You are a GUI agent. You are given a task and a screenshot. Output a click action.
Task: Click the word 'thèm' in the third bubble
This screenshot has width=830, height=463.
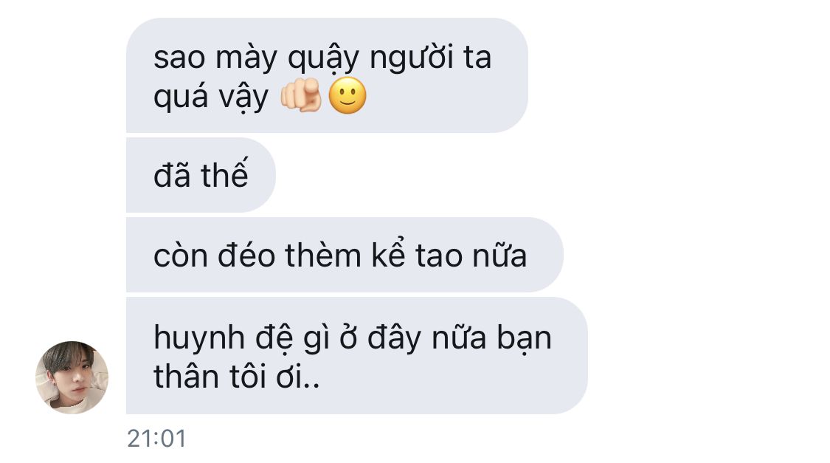pyautogui.click(x=323, y=255)
